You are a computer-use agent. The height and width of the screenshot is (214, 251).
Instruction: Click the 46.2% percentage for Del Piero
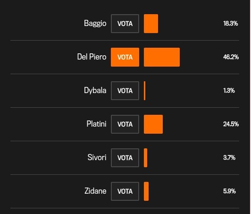pos(231,57)
